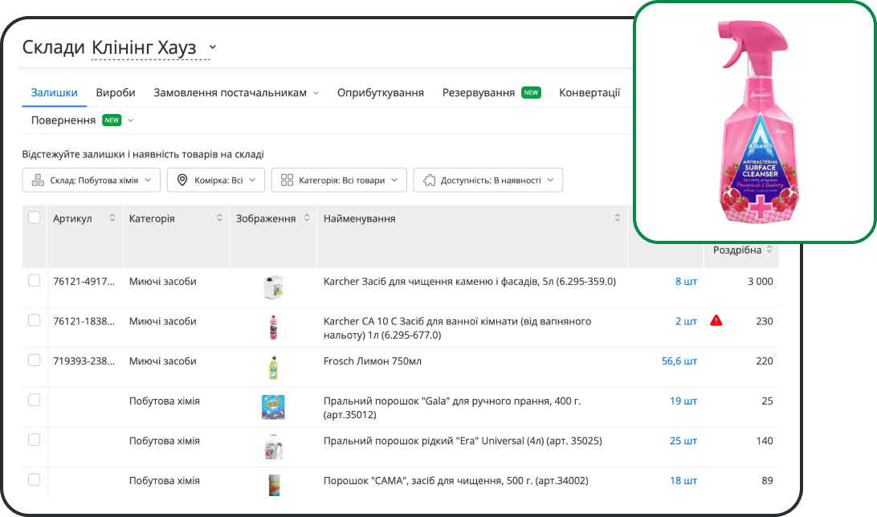Click the Категорія column sort arrows
Image resolution: width=877 pixels, height=517 pixels.
tap(219, 218)
